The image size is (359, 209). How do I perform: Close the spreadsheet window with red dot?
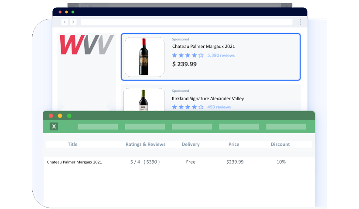click(51, 116)
